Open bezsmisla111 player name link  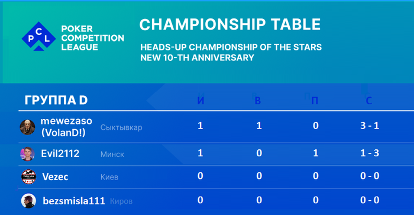pos(74,201)
